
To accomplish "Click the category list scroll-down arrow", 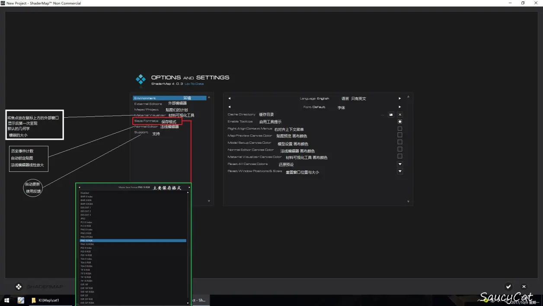I will 209,201.
